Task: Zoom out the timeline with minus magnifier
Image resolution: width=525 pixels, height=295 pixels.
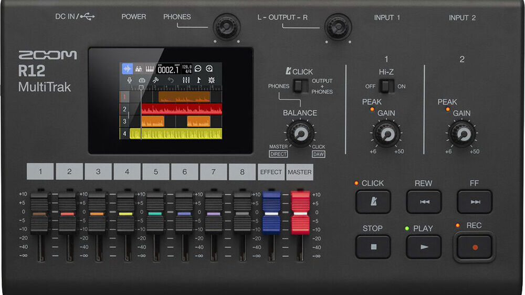Action: 198,69
